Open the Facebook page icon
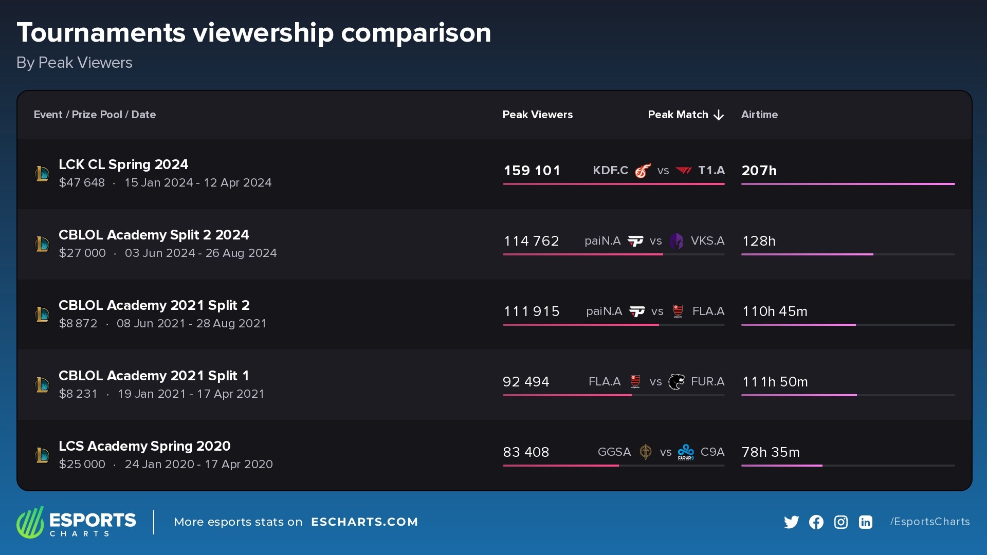987x555 pixels. 816,522
